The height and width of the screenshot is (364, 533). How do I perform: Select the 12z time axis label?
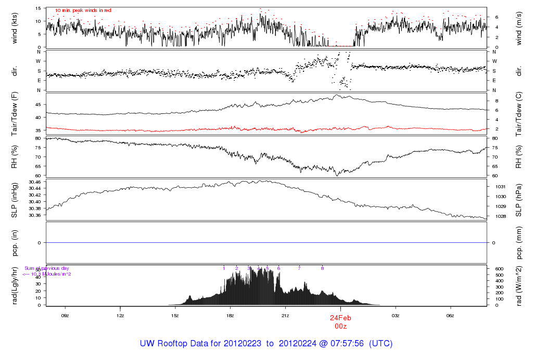(x=120, y=315)
